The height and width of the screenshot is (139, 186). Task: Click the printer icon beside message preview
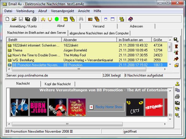coord(177,97)
